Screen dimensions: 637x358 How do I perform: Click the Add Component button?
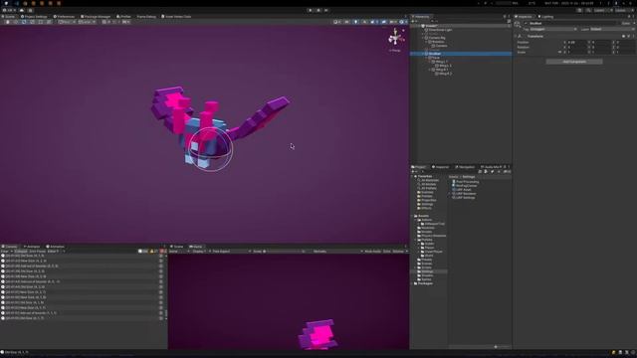click(574, 62)
